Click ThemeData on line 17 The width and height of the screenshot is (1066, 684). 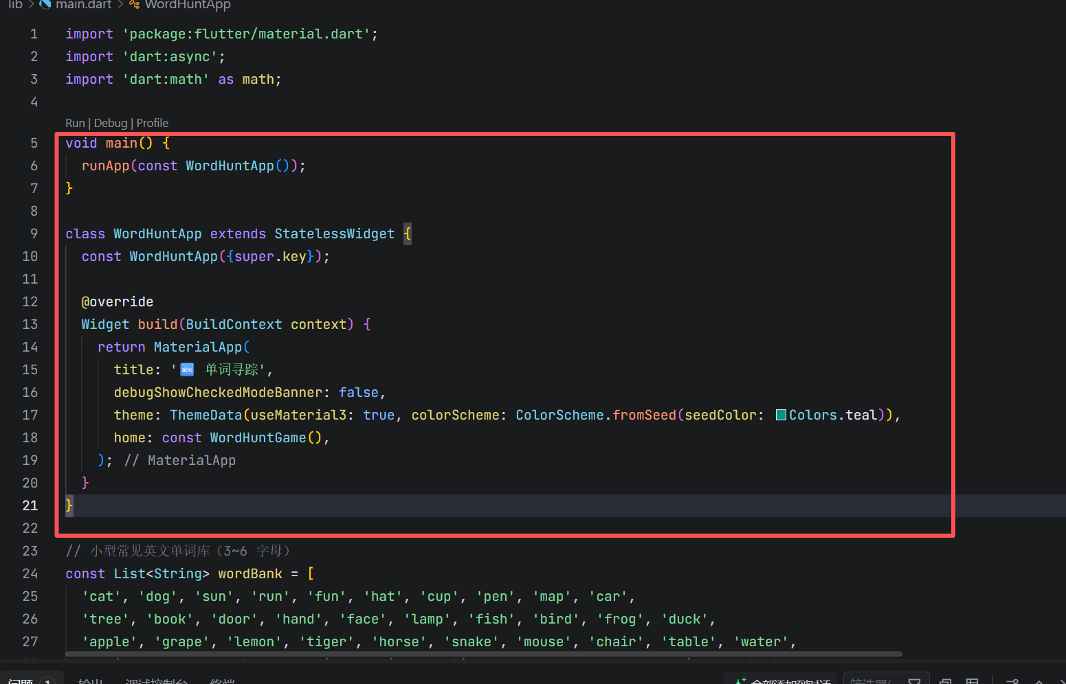[x=206, y=415]
